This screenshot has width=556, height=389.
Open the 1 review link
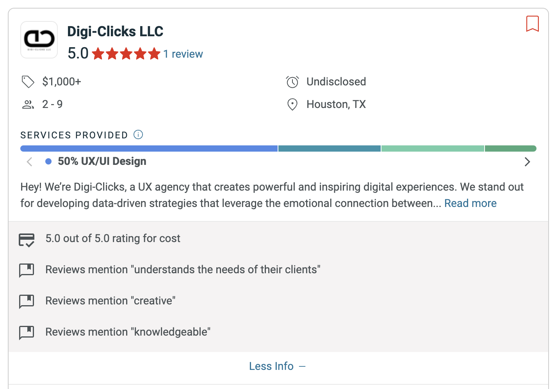click(183, 54)
